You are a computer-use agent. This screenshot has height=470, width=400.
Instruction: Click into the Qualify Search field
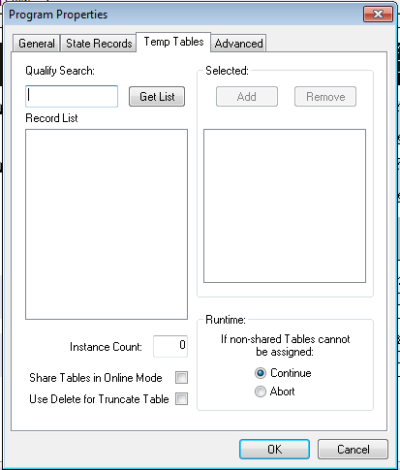click(x=72, y=96)
